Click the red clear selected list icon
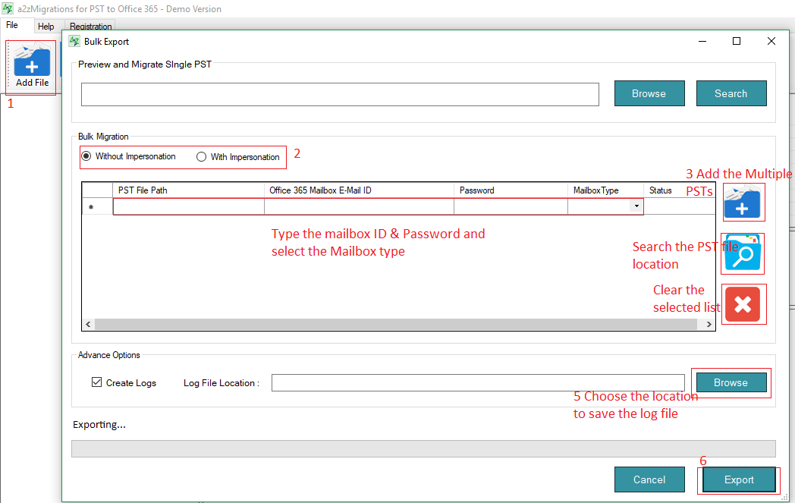795x503 pixels. click(x=743, y=304)
